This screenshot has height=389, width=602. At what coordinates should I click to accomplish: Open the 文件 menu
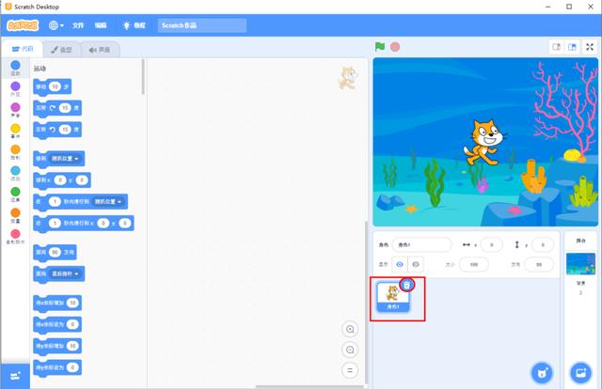pyautogui.click(x=78, y=25)
